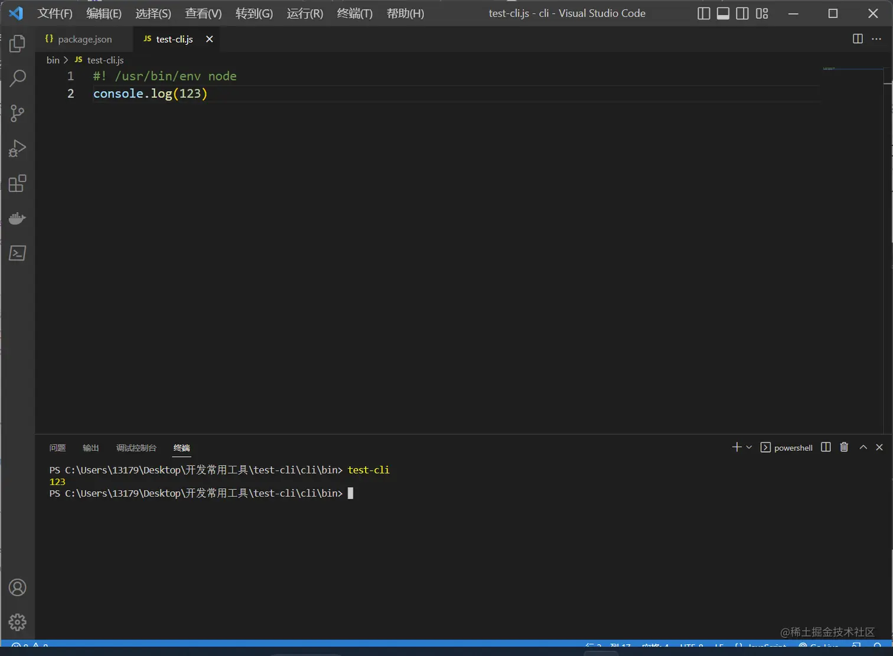The image size is (893, 656).
Task: Split the editor to the right
Action: (858, 38)
